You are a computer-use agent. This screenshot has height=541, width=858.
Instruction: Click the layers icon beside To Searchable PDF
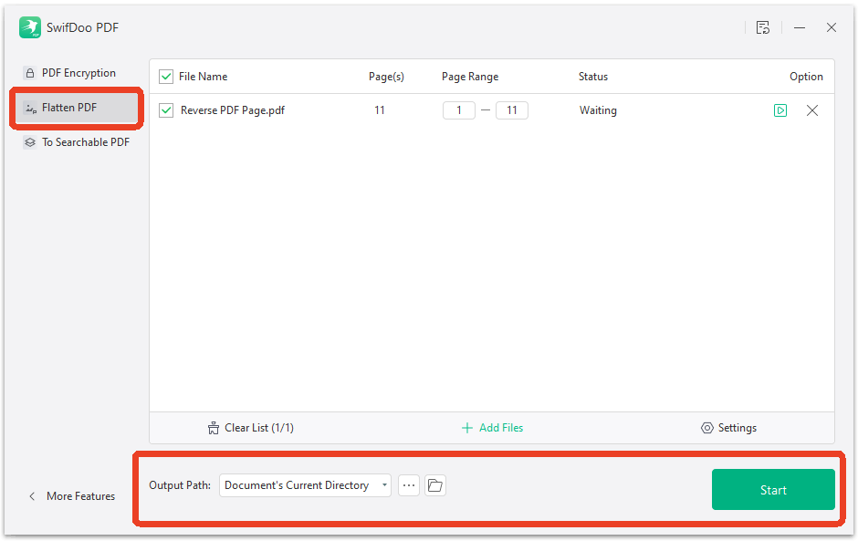[30, 142]
